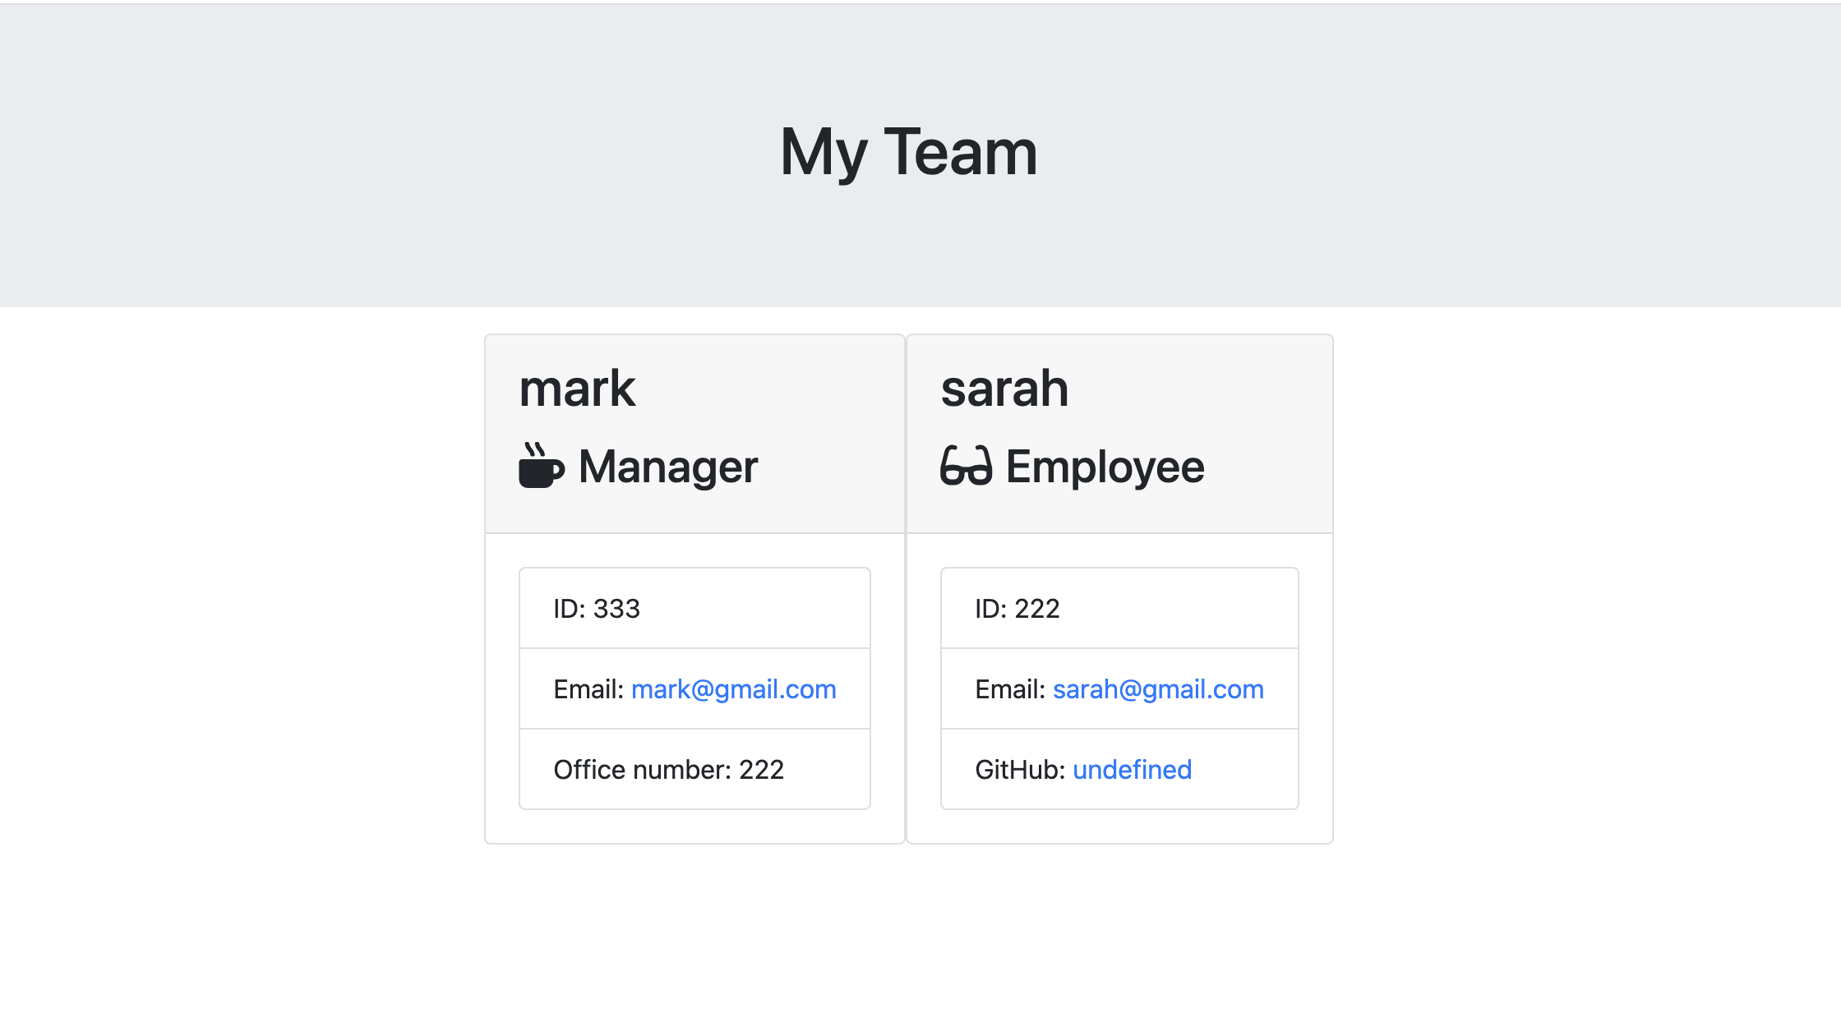Screen dimensions: 1841x1022
Task: Select sarah's card header
Action: coord(1119,433)
